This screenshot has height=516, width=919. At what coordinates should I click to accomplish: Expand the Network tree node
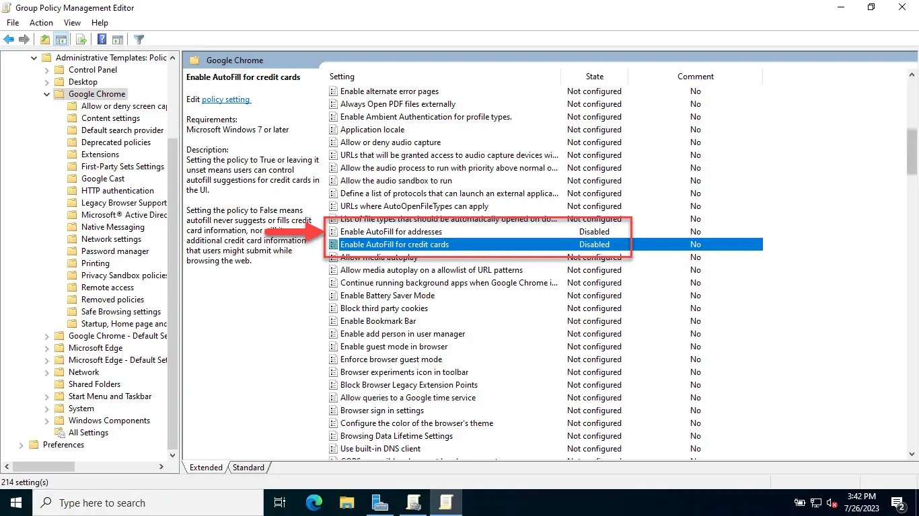(47, 372)
